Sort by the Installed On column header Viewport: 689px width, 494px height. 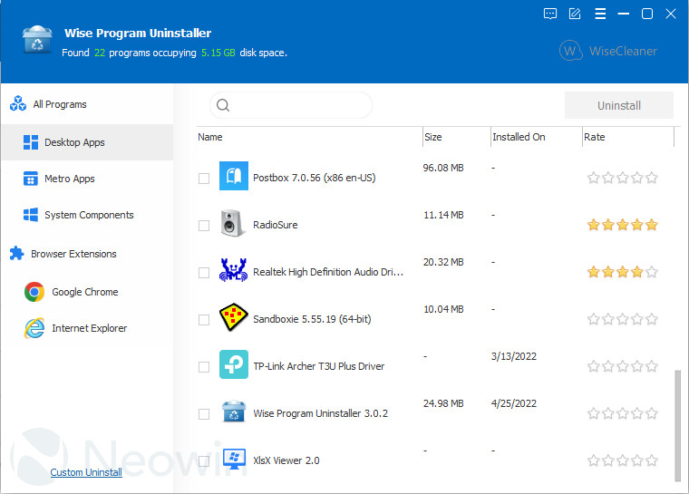coord(519,137)
